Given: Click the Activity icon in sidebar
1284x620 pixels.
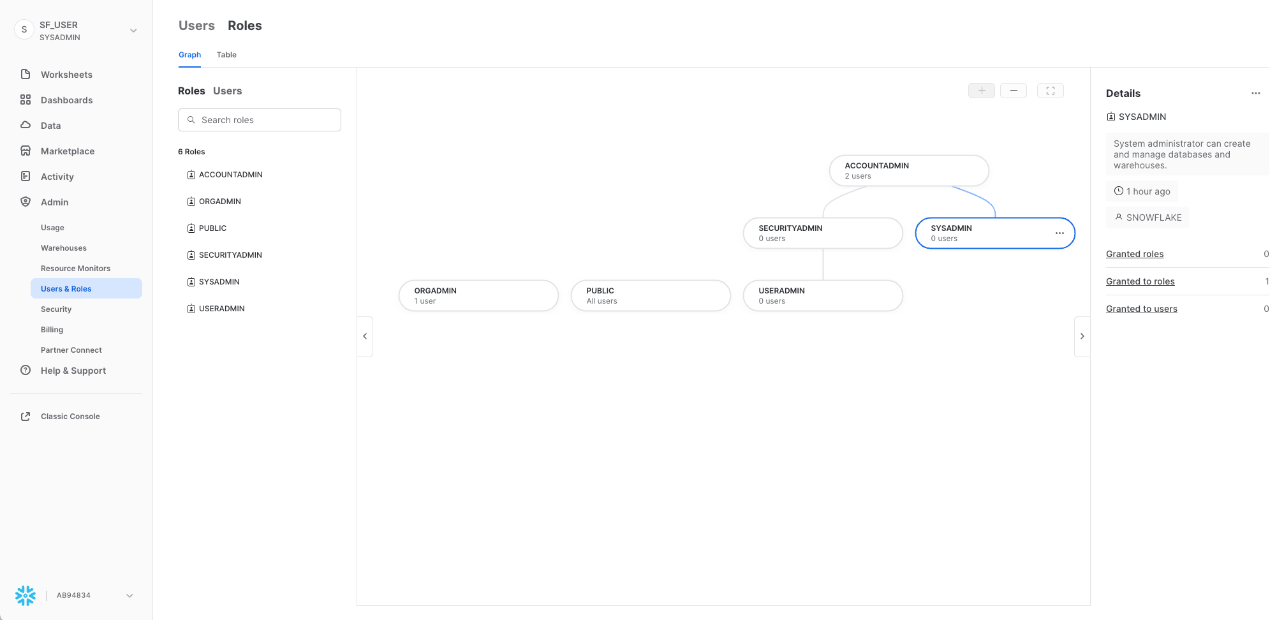Looking at the screenshot, I should click(x=26, y=177).
